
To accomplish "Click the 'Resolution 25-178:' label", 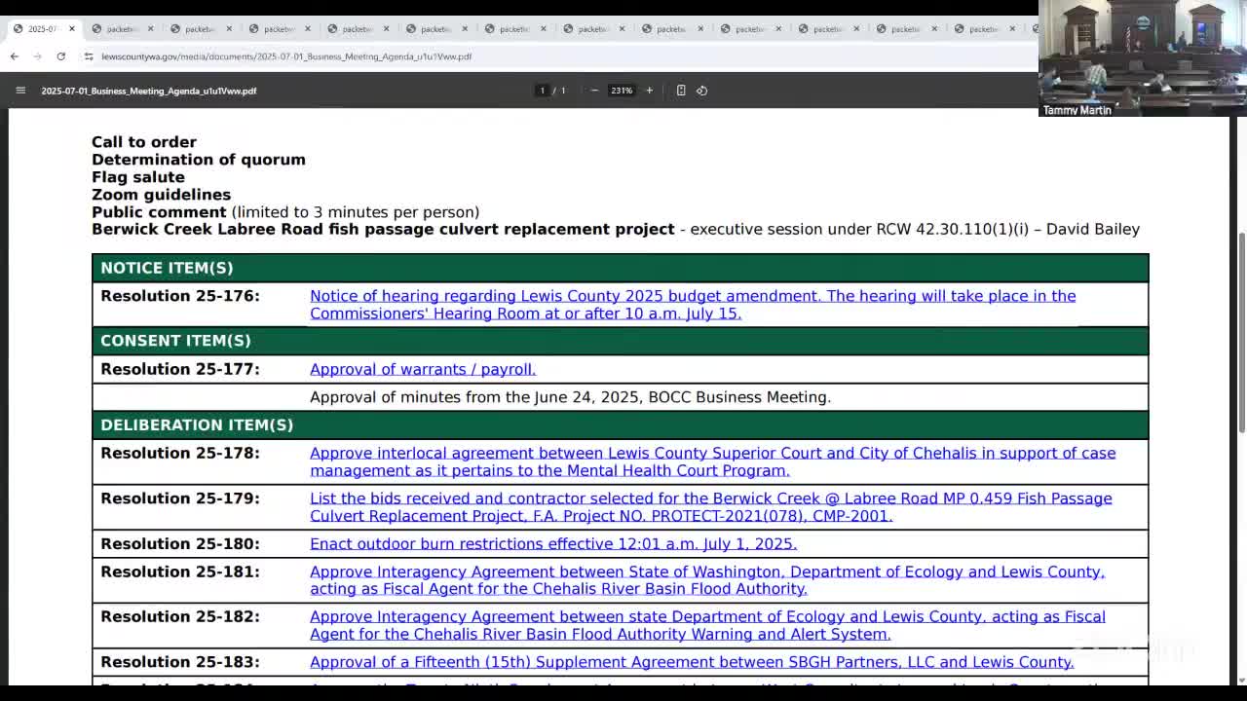I will [180, 453].
